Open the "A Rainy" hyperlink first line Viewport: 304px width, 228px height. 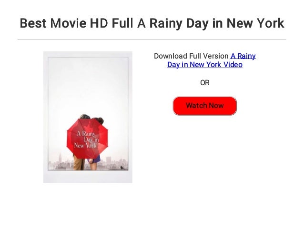[243, 56]
